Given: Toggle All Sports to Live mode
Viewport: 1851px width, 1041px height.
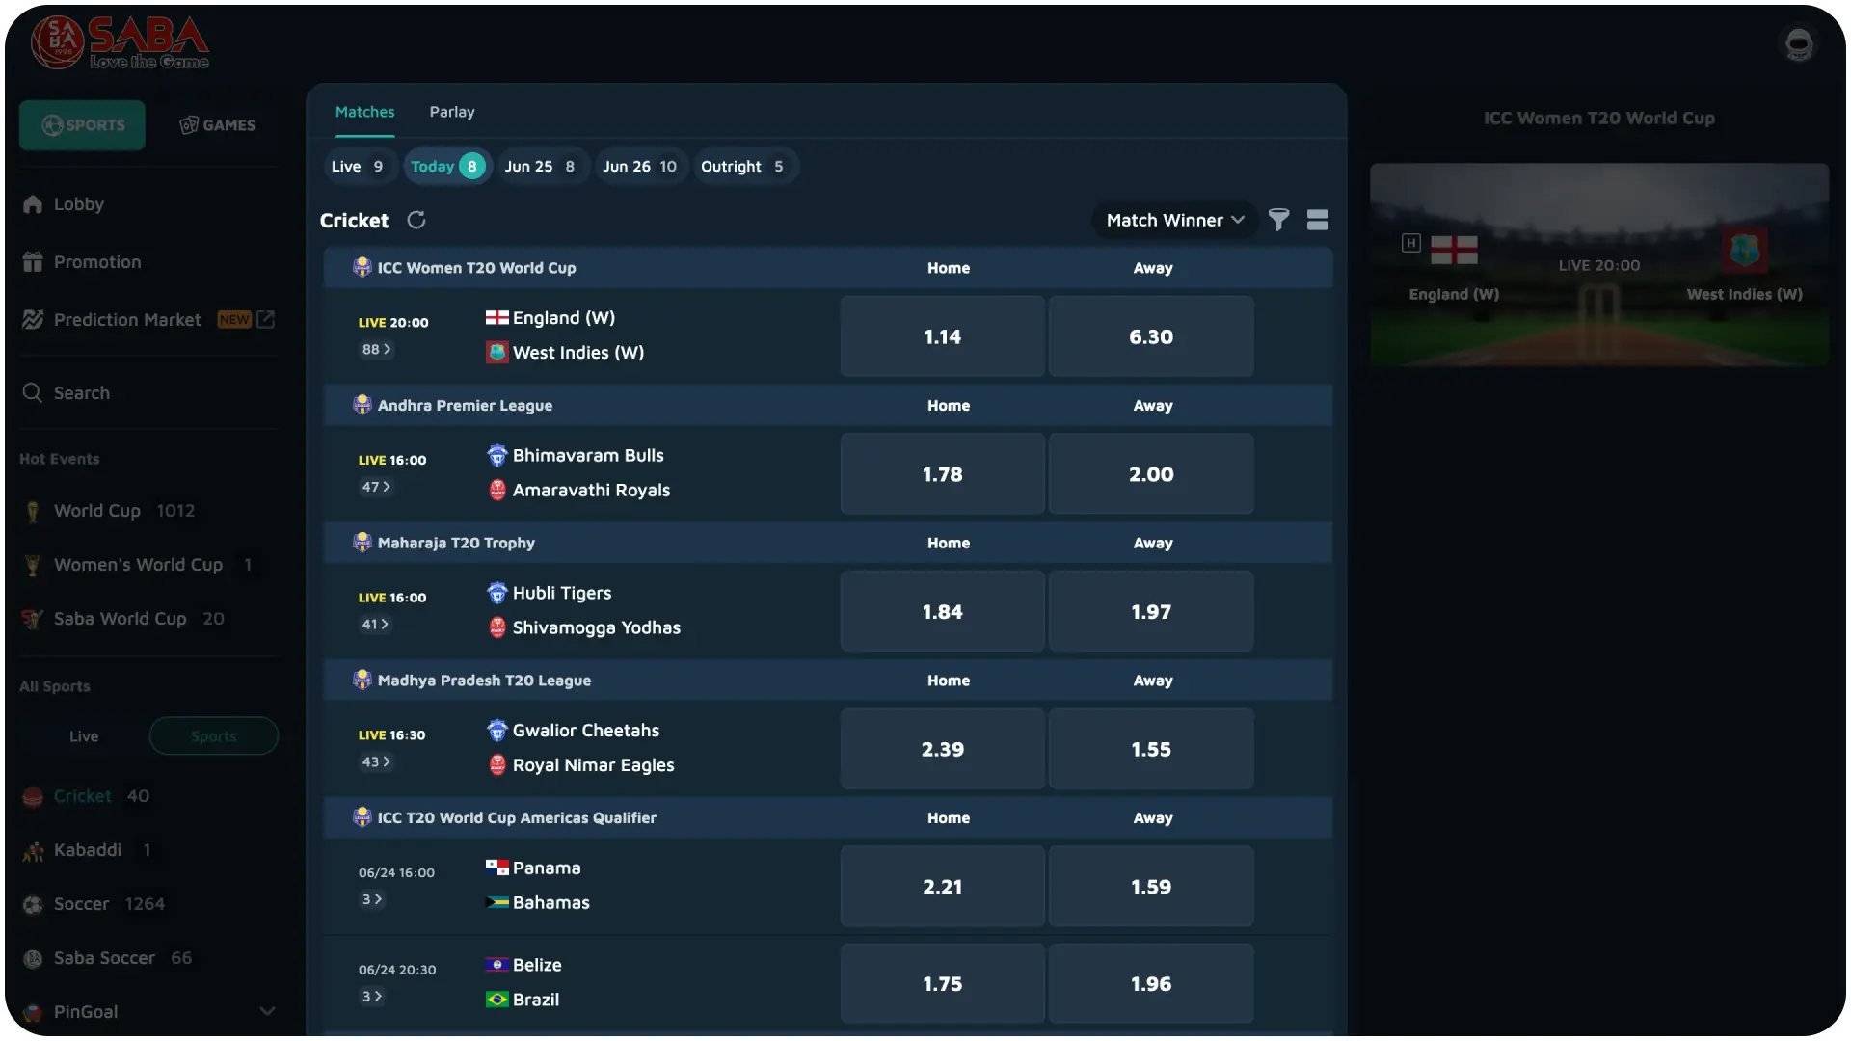Looking at the screenshot, I should pos(84,736).
